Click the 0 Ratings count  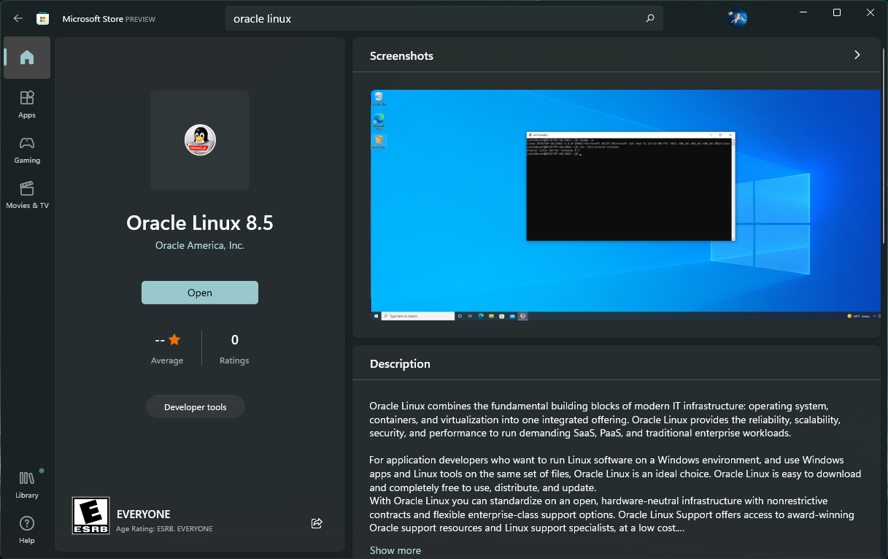(234, 349)
